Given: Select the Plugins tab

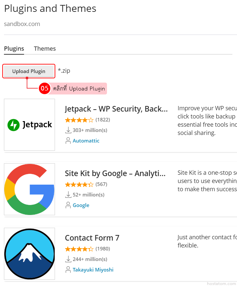Looking at the screenshot, I should coord(14,48).
